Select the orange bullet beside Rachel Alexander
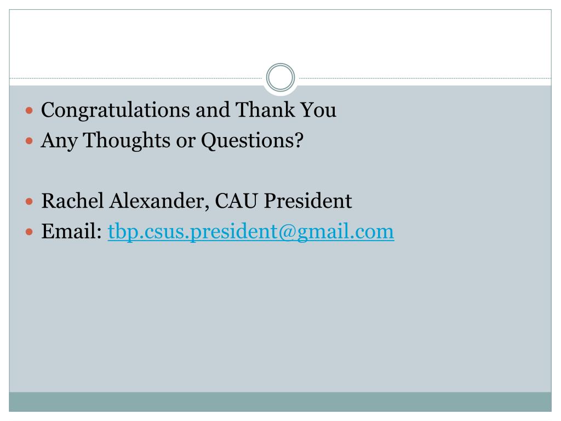Image resolution: width=561 pixels, height=421 pixels. point(30,202)
